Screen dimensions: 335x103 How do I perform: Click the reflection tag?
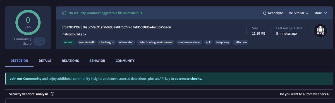[241, 42]
